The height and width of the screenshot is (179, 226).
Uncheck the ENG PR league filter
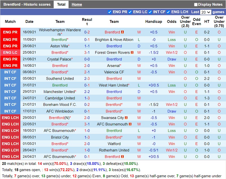click(110, 12)
